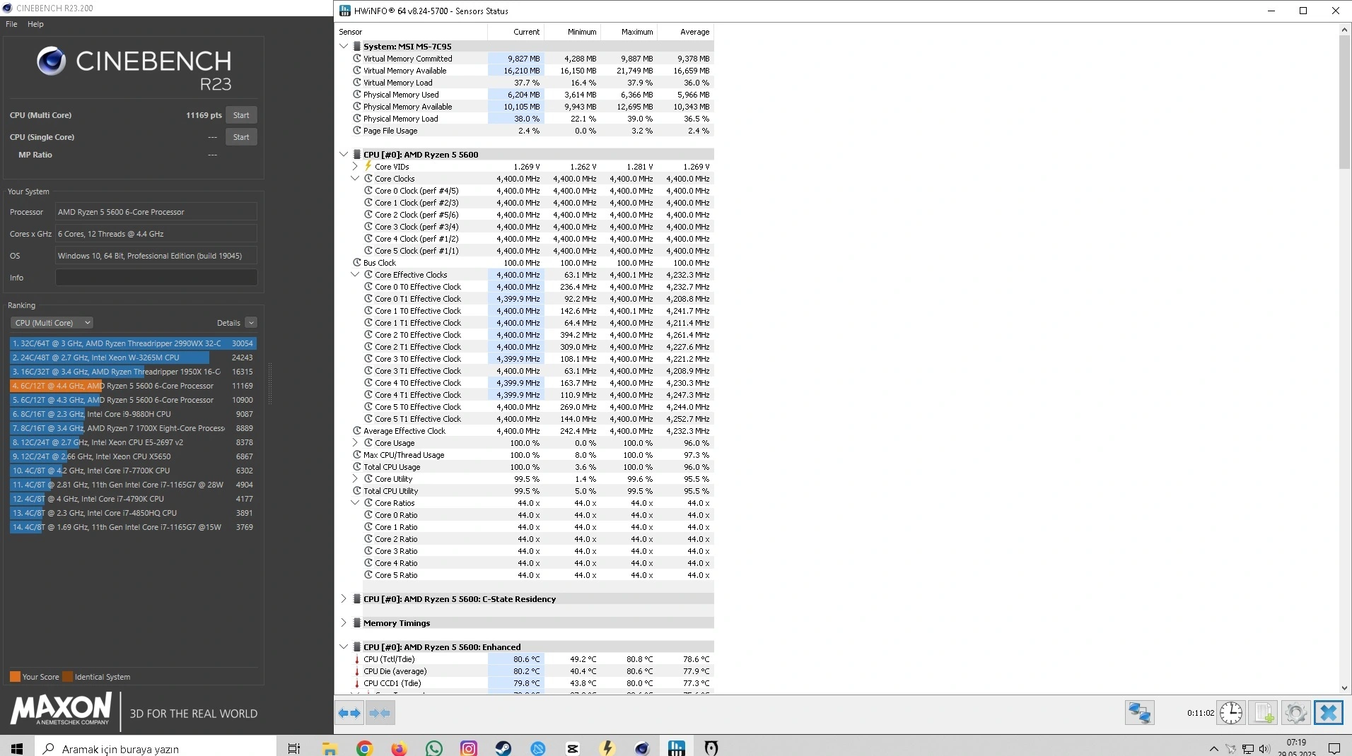Click the Info input field in Cinebench
This screenshot has width=1352, height=756.
(156, 278)
